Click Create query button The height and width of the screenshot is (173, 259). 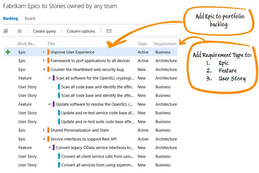coord(45,31)
